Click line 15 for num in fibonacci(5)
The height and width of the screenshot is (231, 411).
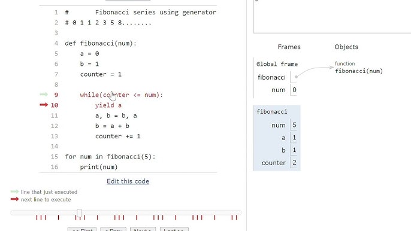tap(110, 157)
